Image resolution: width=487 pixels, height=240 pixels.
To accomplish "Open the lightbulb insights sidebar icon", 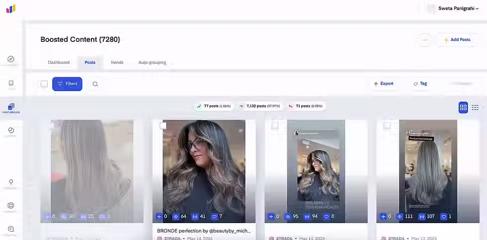I will [x=11, y=182].
